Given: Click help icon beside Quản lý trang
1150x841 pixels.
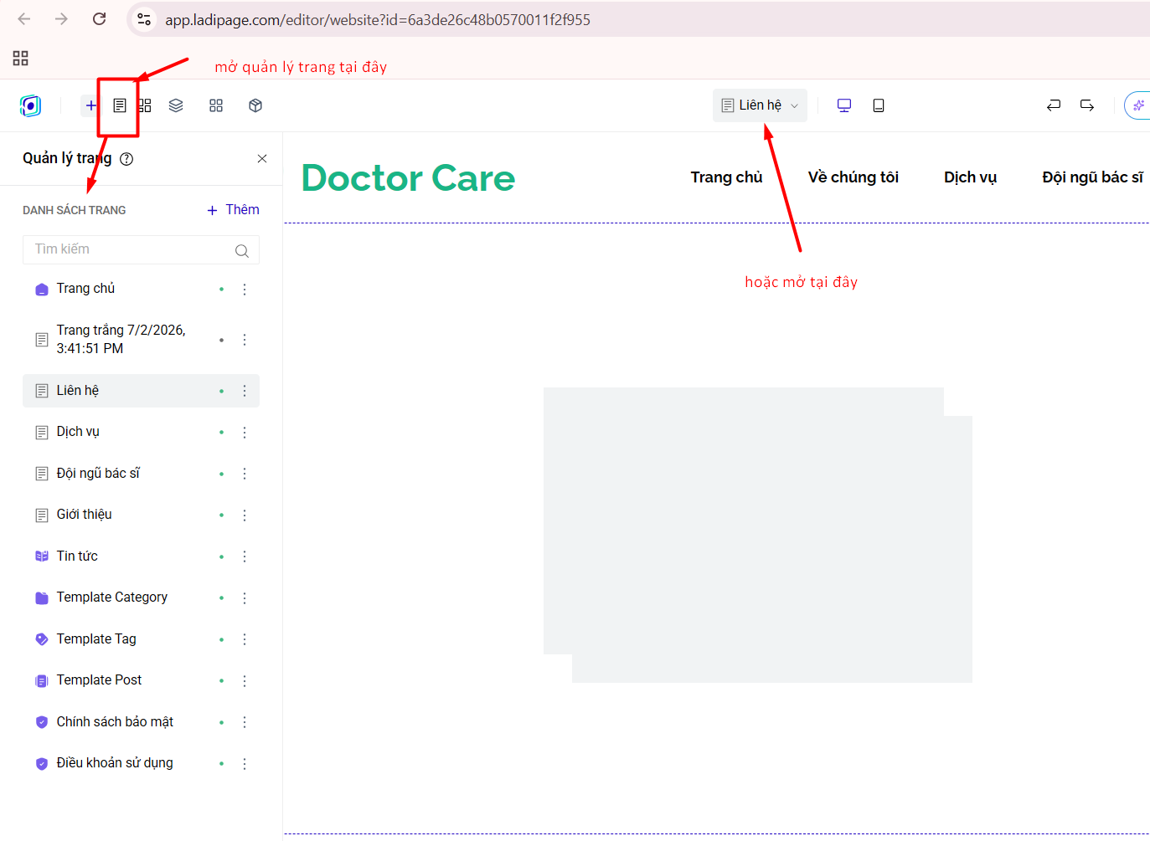Looking at the screenshot, I should coord(126,159).
